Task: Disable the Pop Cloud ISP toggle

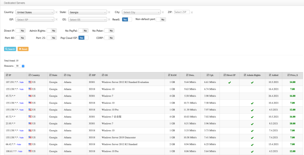Action: [x=83, y=38]
